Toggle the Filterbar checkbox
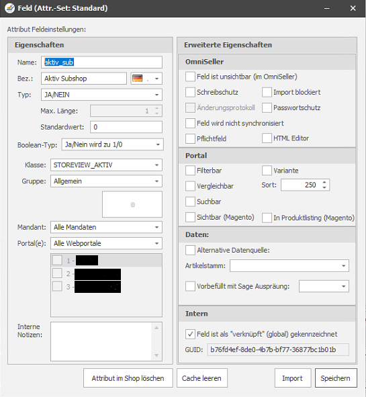 190,171
